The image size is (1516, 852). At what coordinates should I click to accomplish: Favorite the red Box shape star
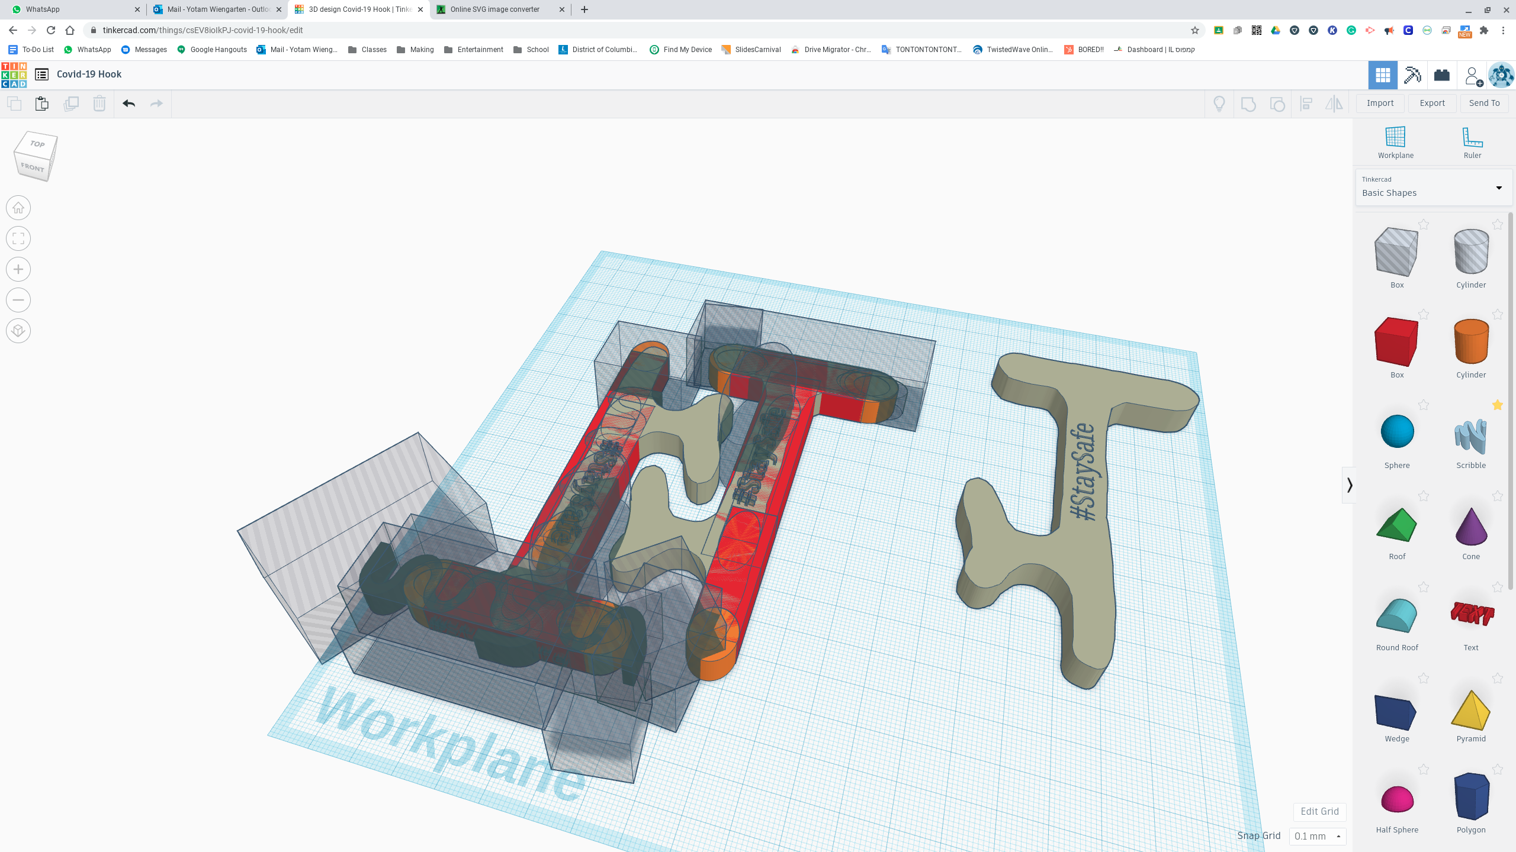click(x=1424, y=314)
